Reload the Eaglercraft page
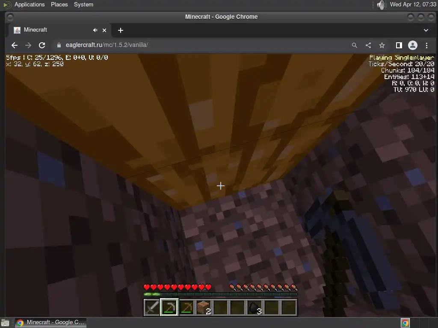The width and height of the screenshot is (438, 328). click(42, 45)
